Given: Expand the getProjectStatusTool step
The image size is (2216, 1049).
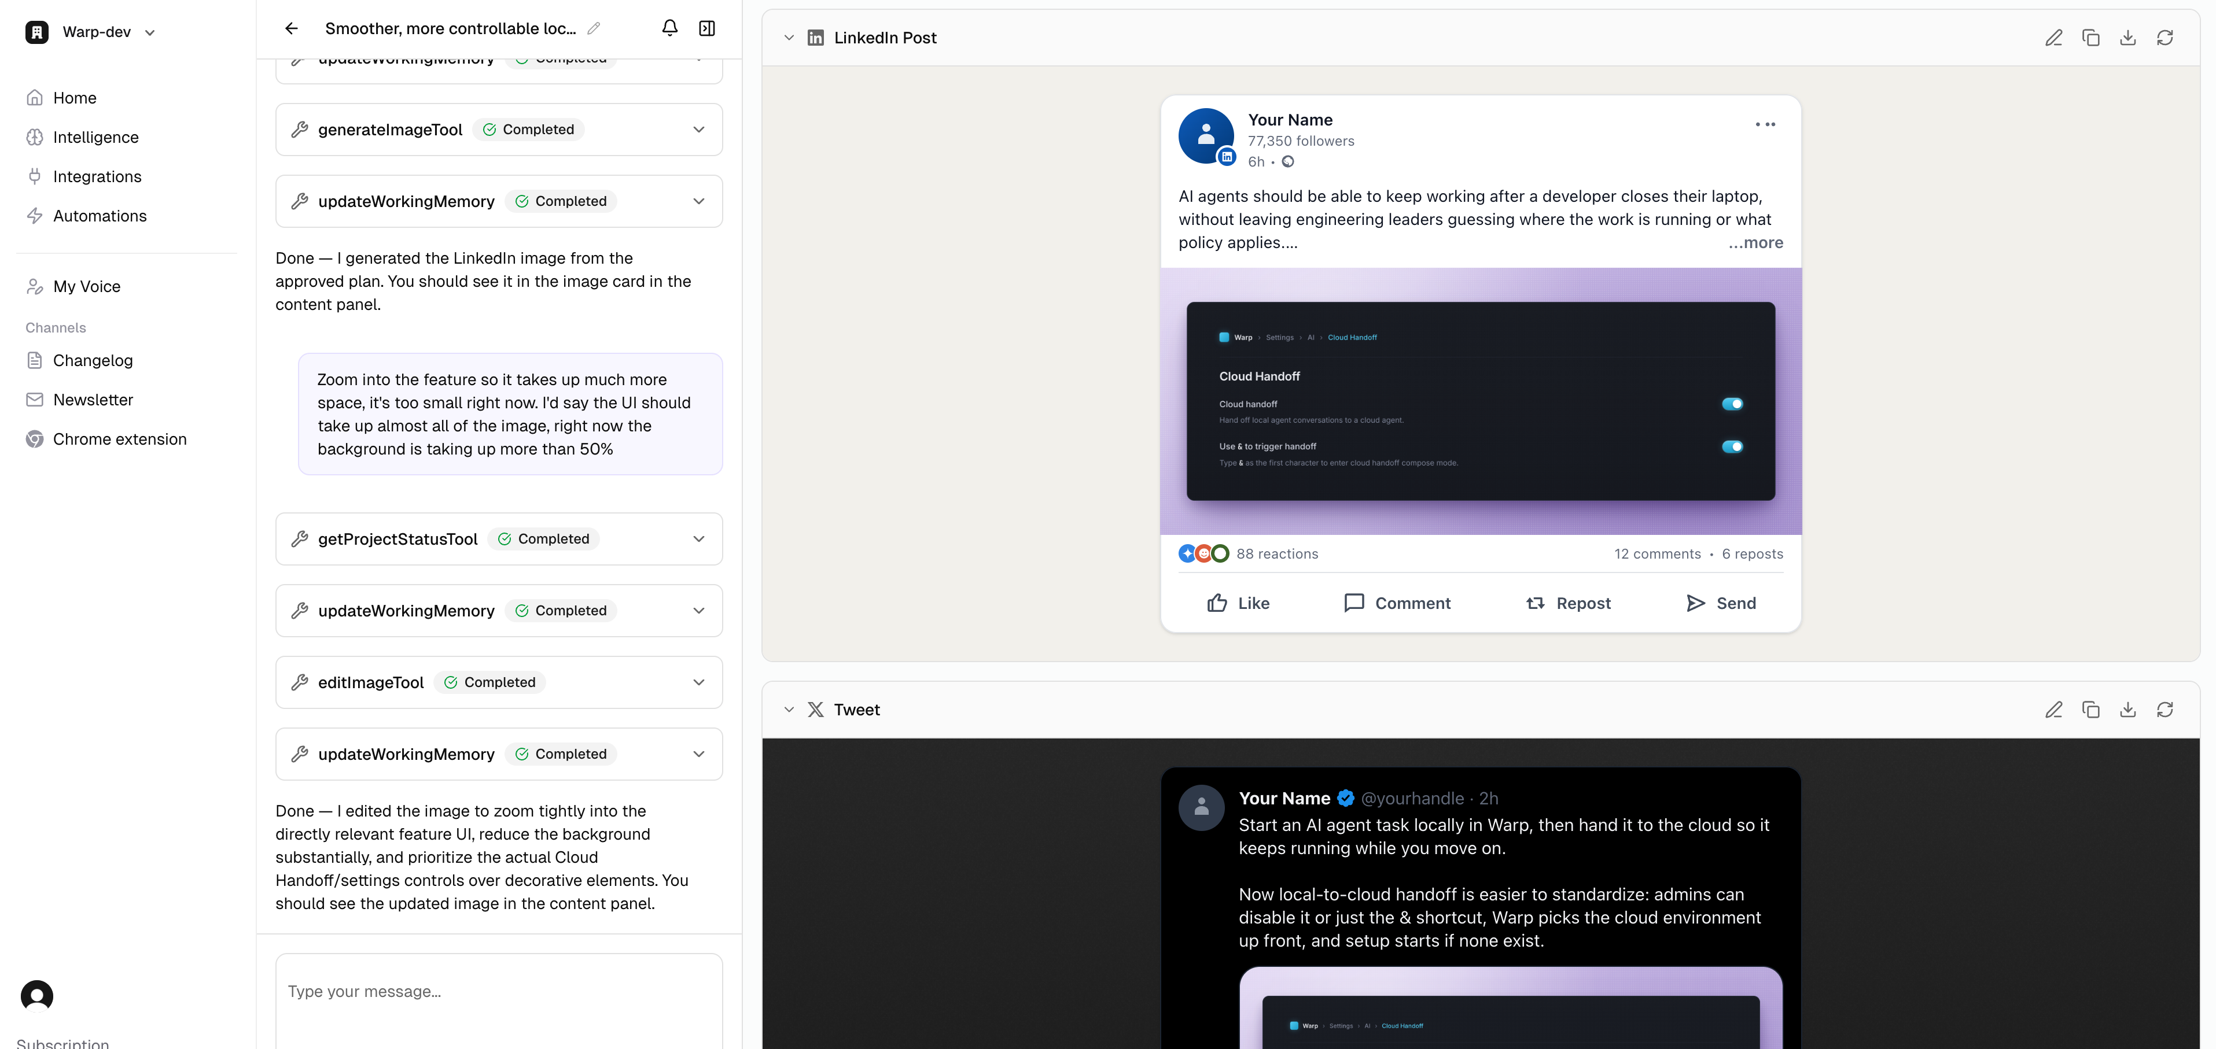Looking at the screenshot, I should coord(499,539).
